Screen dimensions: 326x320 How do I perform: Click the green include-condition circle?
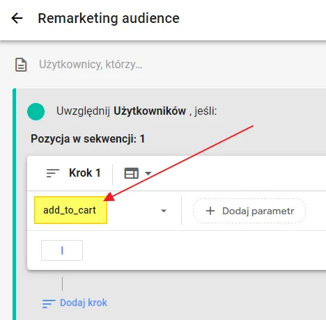click(x=36, y=111)
